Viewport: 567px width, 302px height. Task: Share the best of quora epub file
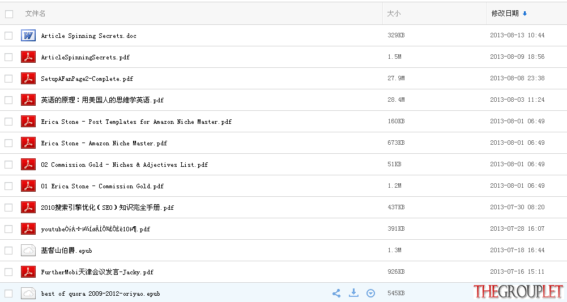(x=336, y=294)
